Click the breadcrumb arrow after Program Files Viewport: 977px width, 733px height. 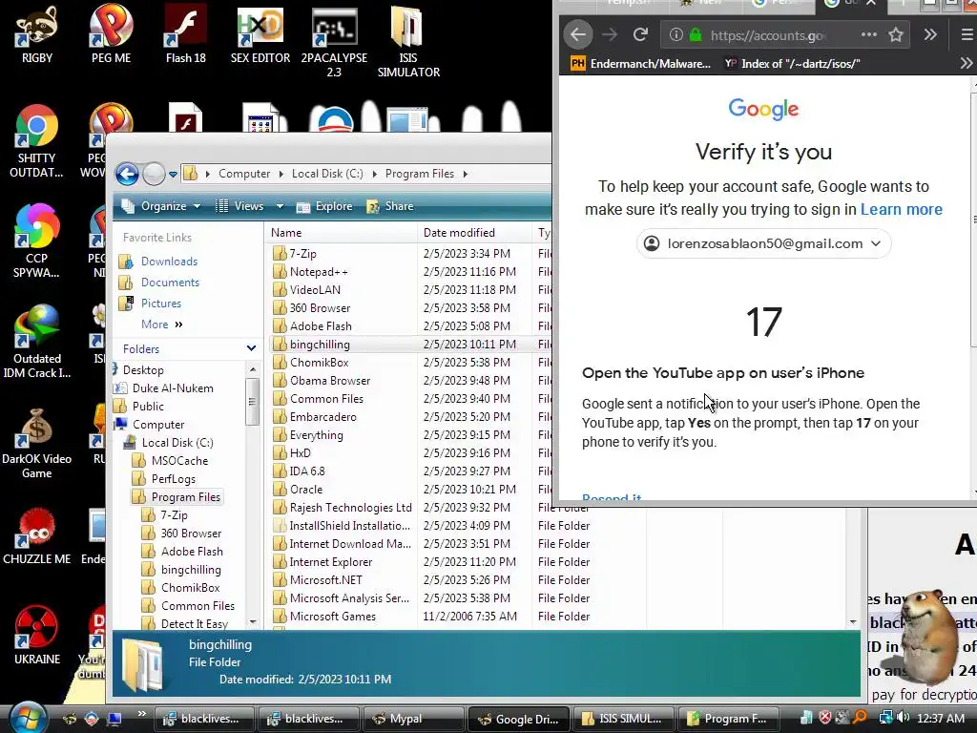tap(466, 174)
